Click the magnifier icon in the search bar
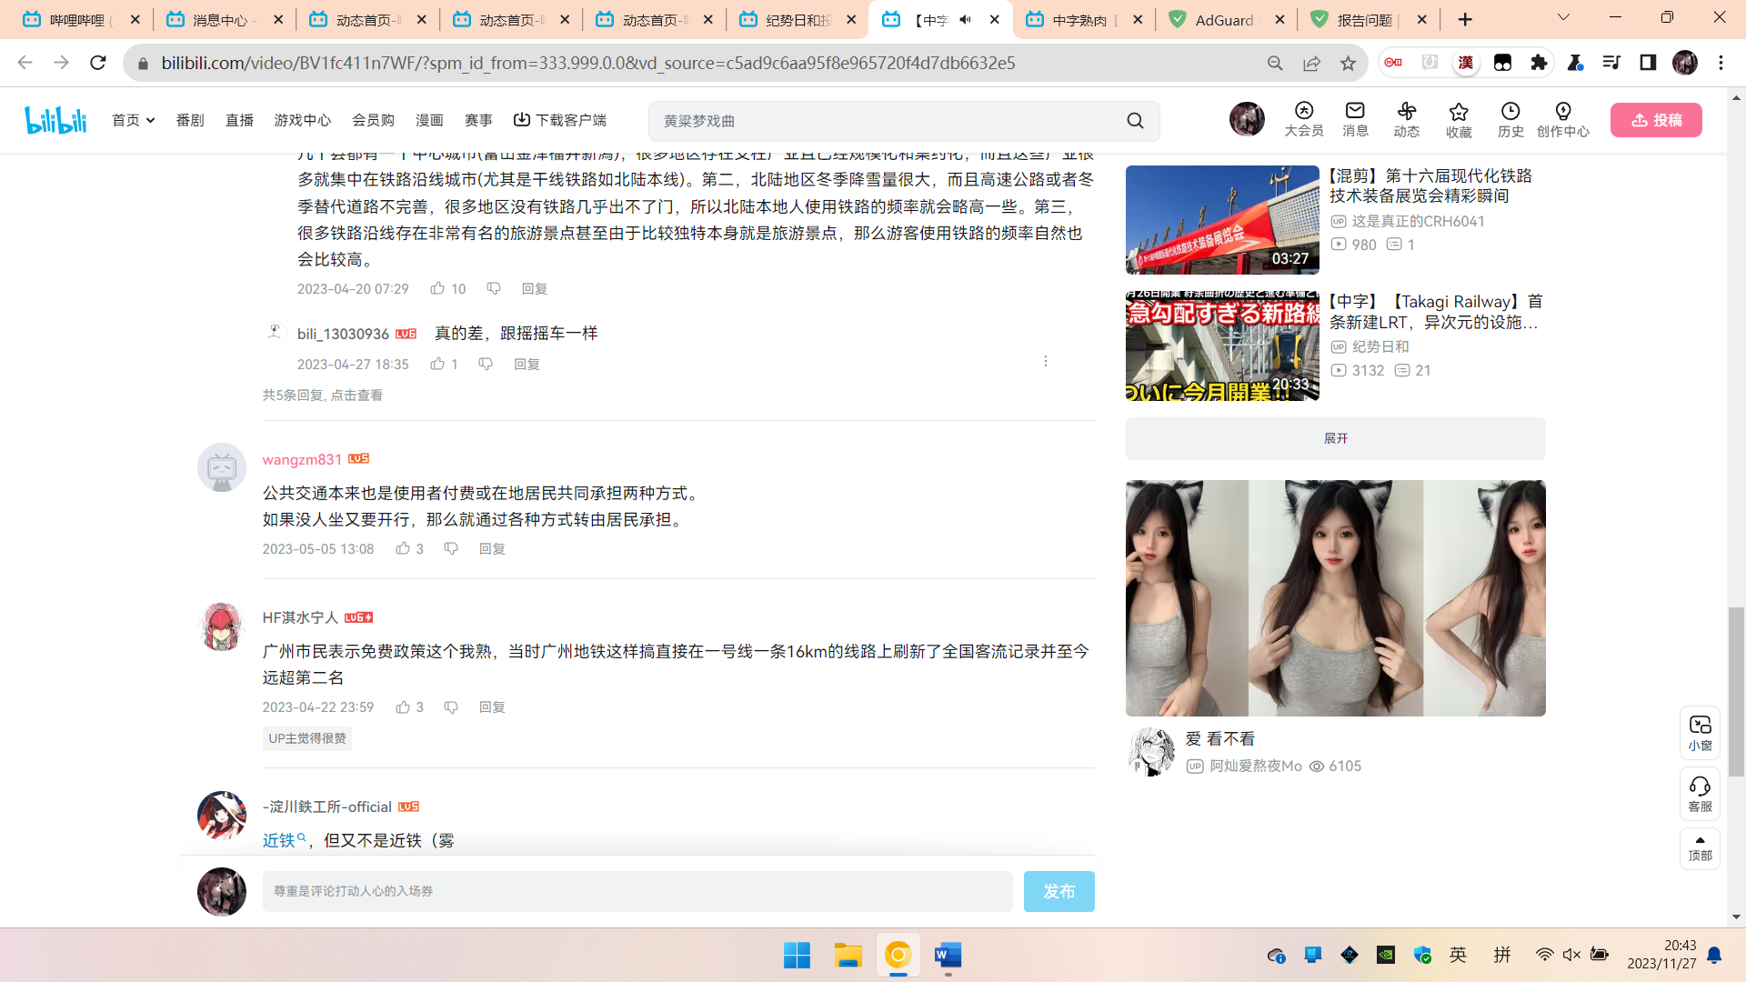 tap(1134, 120)
